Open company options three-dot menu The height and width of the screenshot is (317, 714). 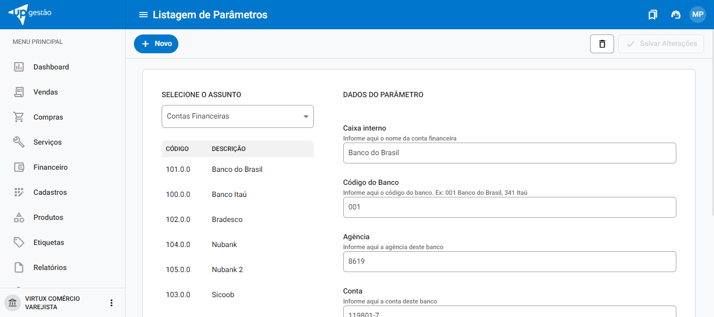pyautogui.click(x=111, y=303)
